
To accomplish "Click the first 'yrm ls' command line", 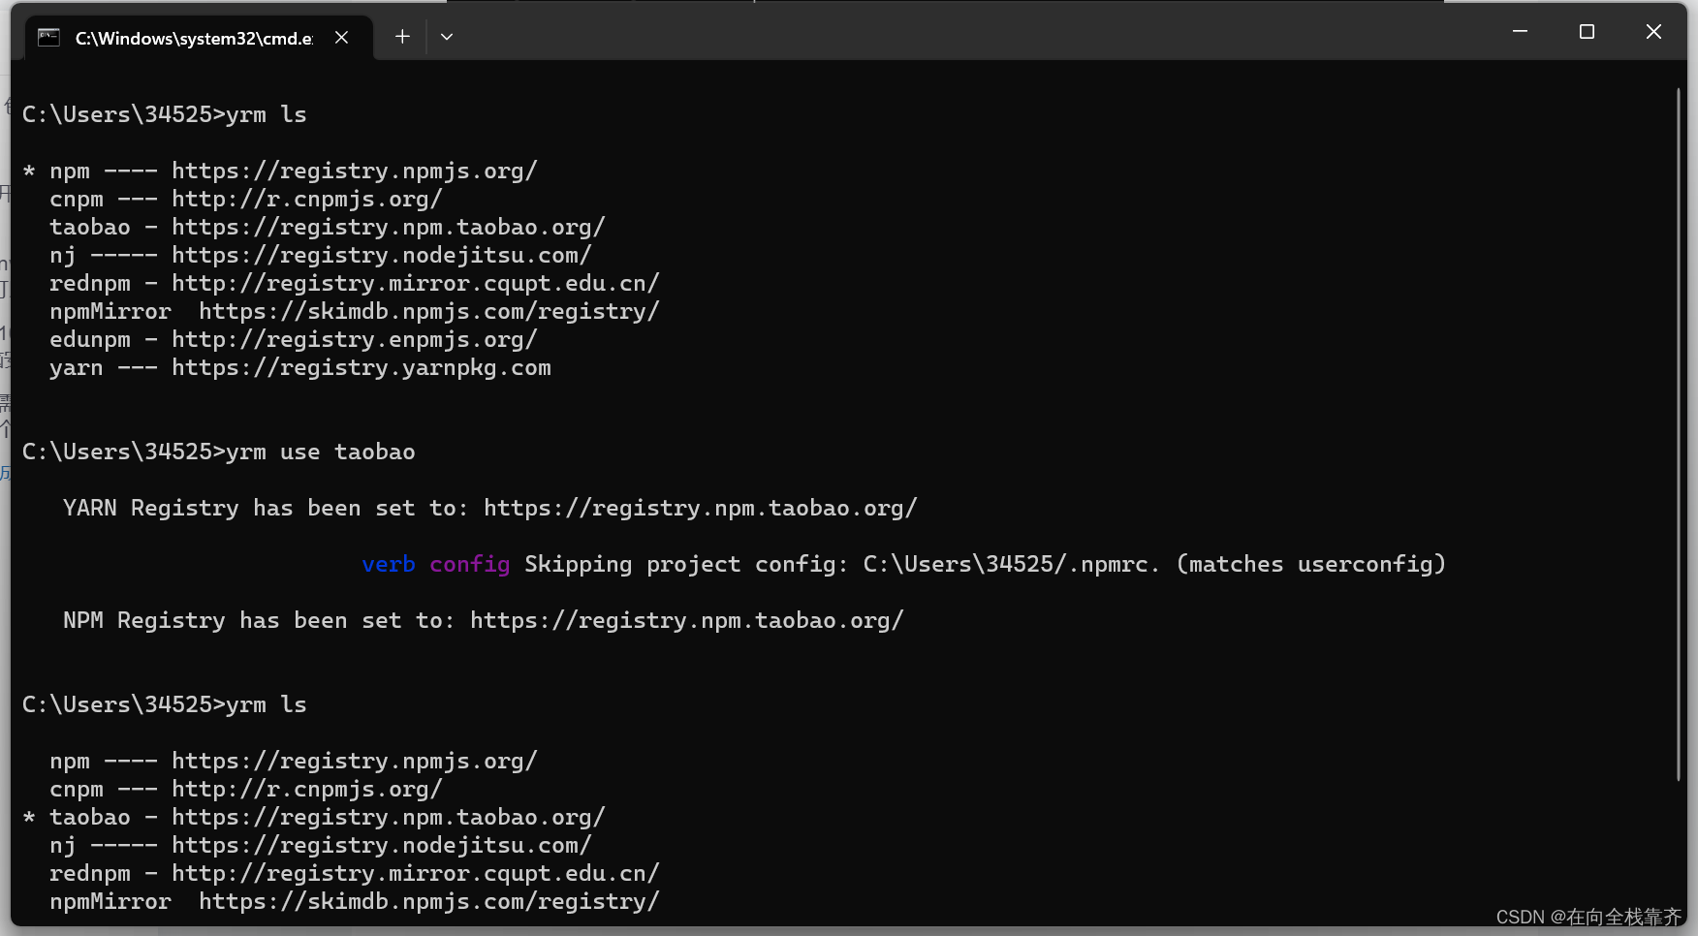I will [x=165, y=114].
